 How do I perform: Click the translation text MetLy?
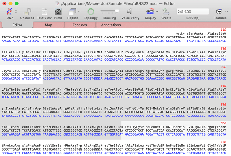point(180,33)
